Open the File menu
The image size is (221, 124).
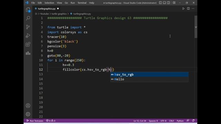coord(33,3)
